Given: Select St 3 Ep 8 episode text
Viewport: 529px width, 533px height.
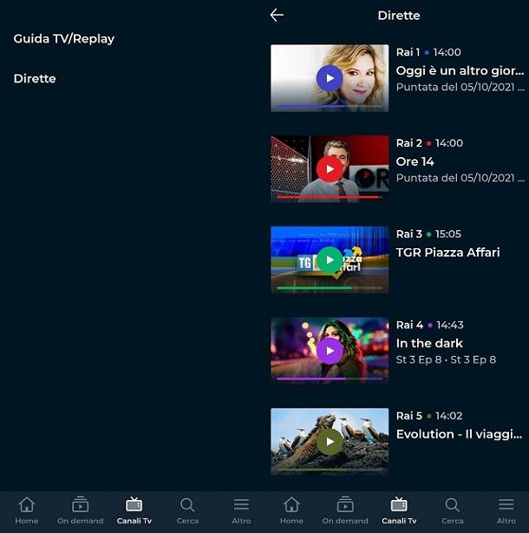Looking at the screenshot, I should 446,359.
